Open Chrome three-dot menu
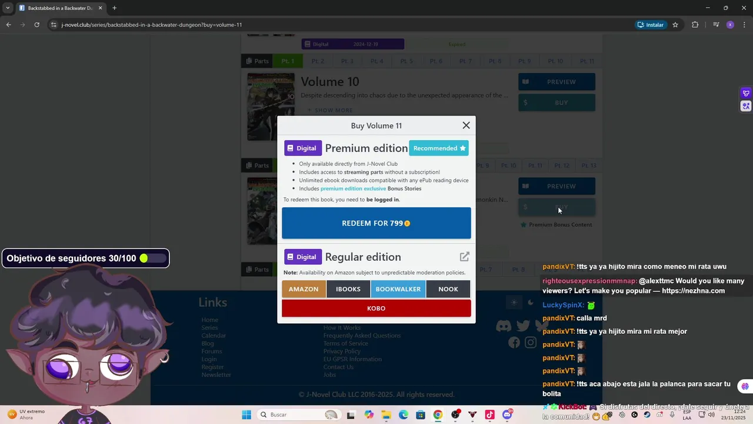This screenshot has height=424, width=753. pos(744,25)
